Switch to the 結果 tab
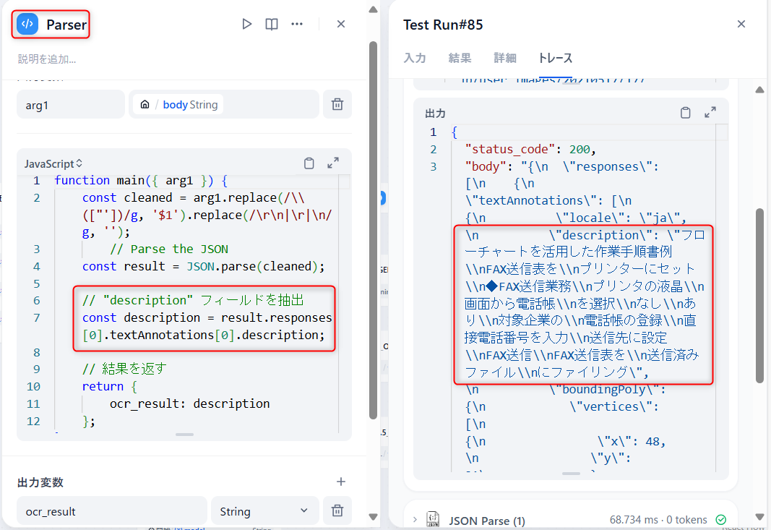This screenshot has height=530, width=771. (460, 58)
